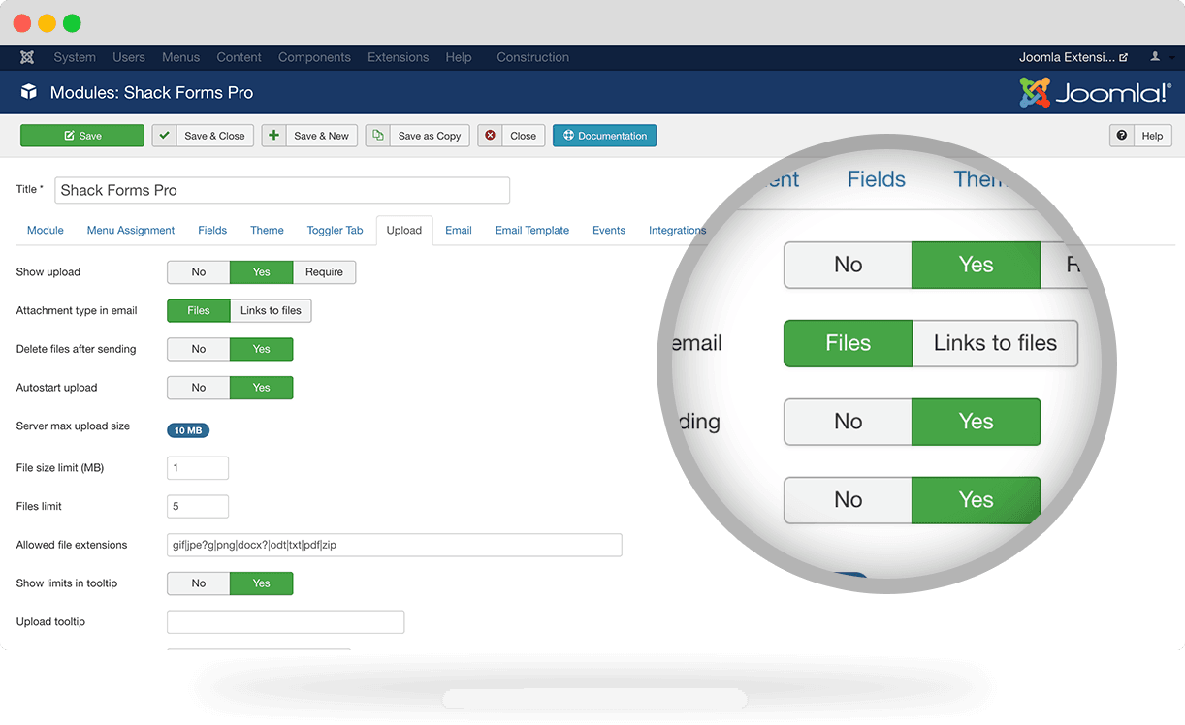Switch to the Email Template tab
1185x725 pixels.
pyautogui.click(x=532, y=231)
